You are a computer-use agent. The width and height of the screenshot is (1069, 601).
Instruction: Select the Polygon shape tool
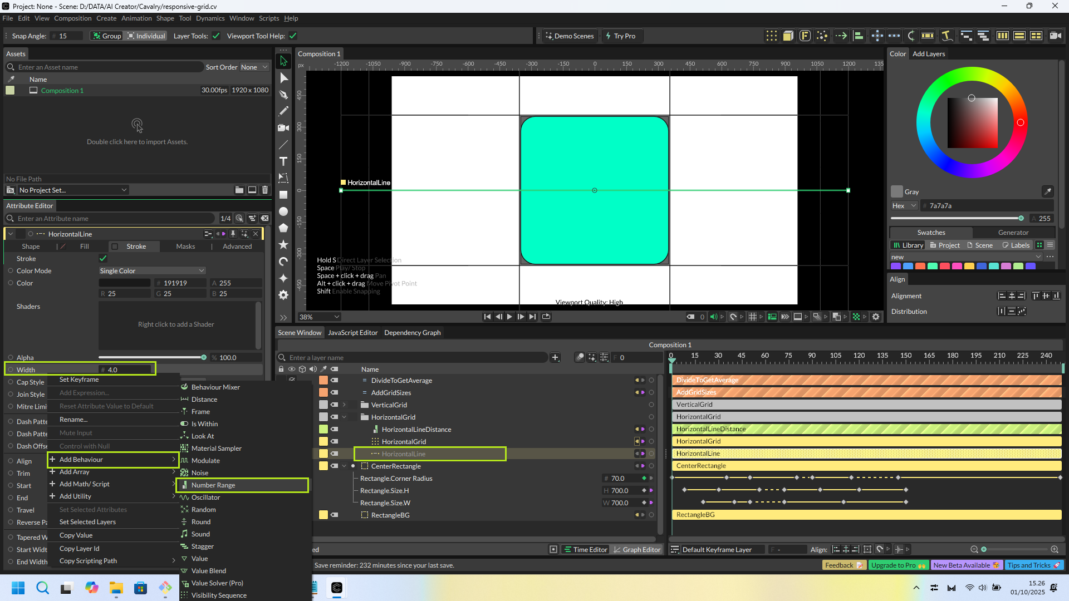(283, 228)
